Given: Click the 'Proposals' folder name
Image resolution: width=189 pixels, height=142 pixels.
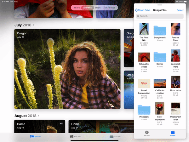Looking at the screenshot, I should 144,117.
